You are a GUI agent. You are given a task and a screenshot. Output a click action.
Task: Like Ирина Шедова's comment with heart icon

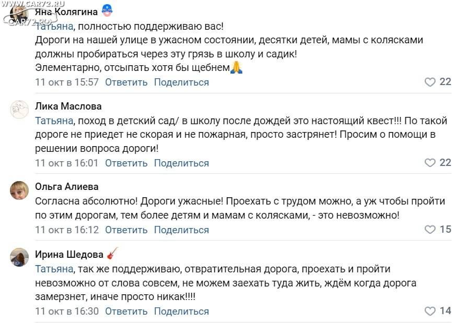tap(430, 311)
